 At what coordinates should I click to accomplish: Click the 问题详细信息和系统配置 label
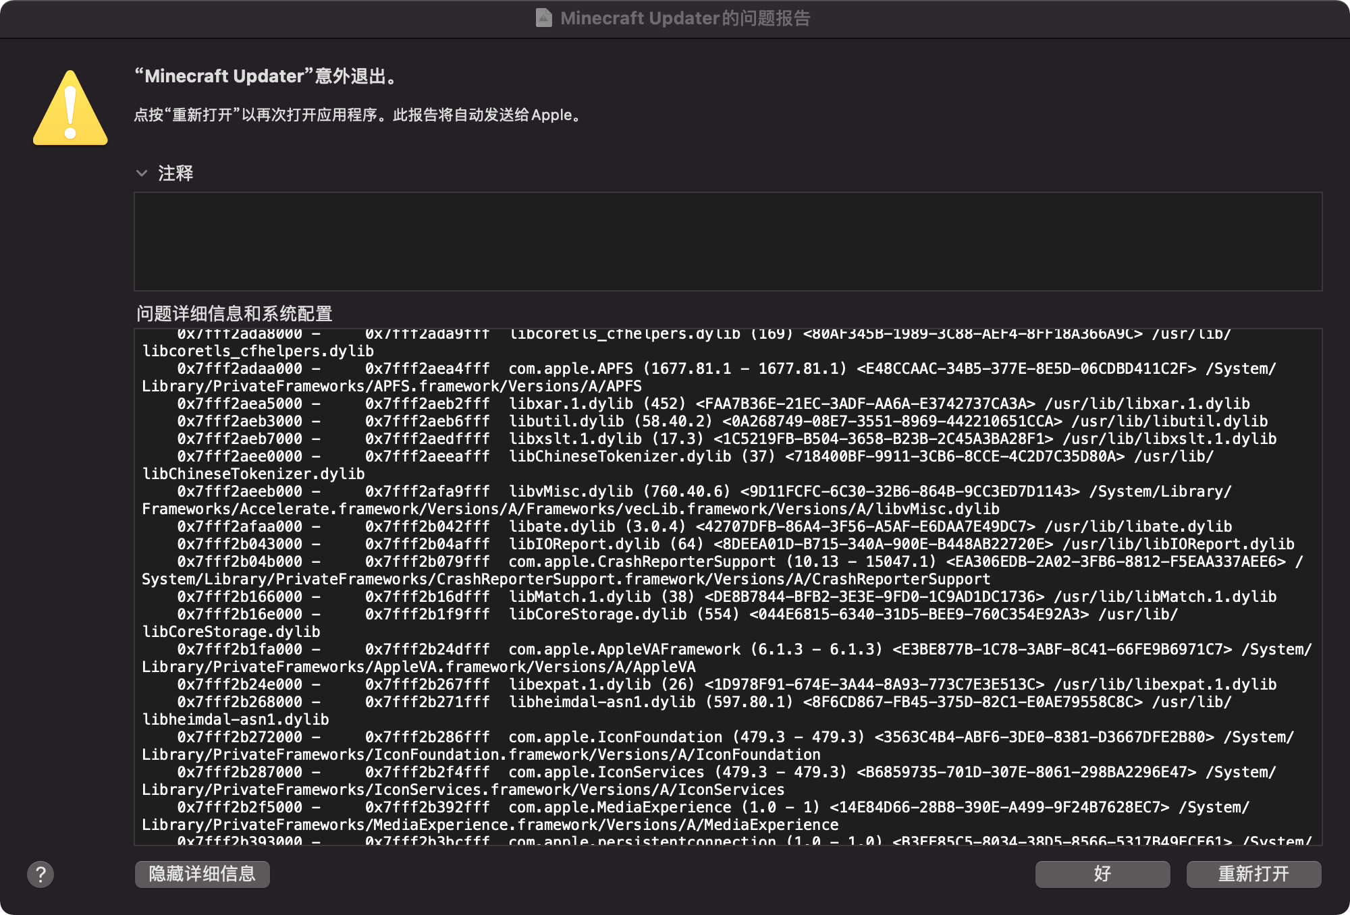tap(234, 314)
